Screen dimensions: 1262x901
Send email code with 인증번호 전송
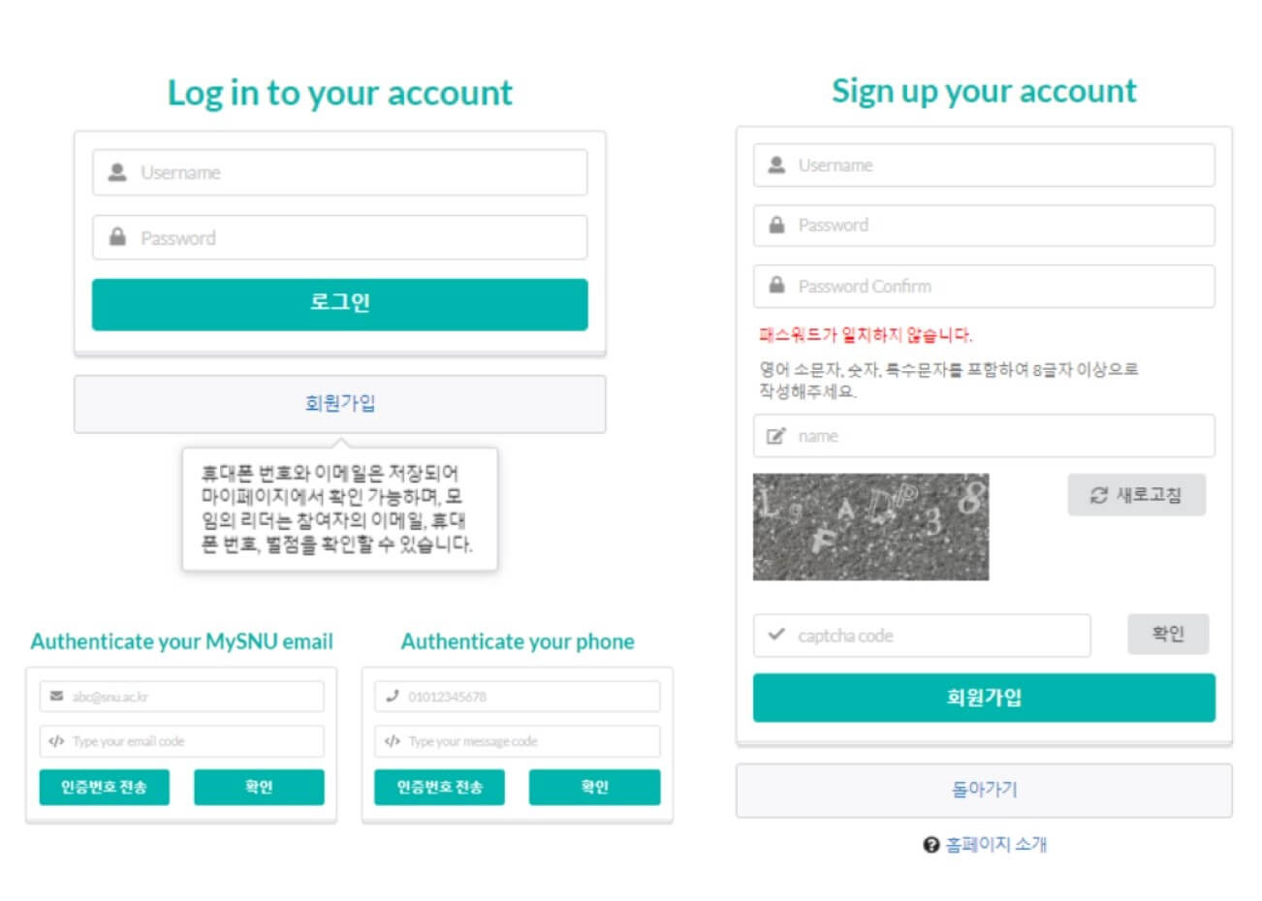tap(104, 787)
